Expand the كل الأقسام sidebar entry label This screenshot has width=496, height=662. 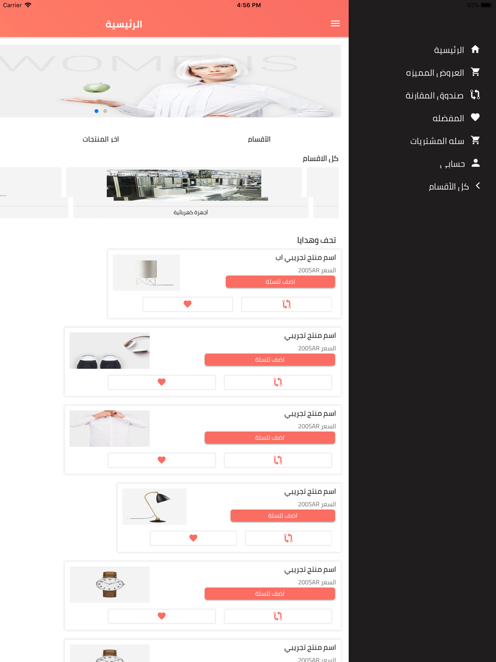pyautogui.click(x=449, y=186)
